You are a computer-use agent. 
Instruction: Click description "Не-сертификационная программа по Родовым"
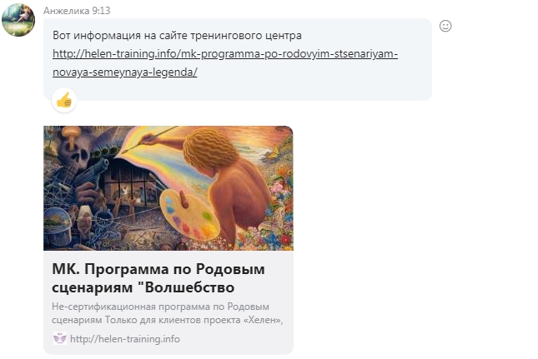point(160,307)
